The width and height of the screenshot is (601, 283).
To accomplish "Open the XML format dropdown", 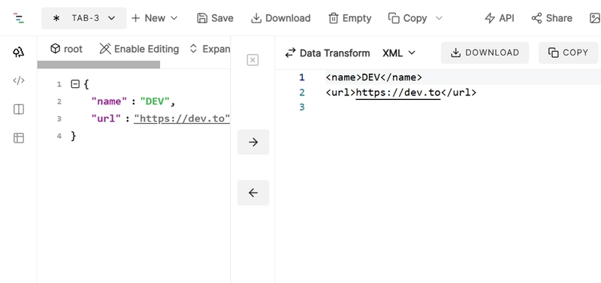I will pyautogui.click(x=399, y=53).
